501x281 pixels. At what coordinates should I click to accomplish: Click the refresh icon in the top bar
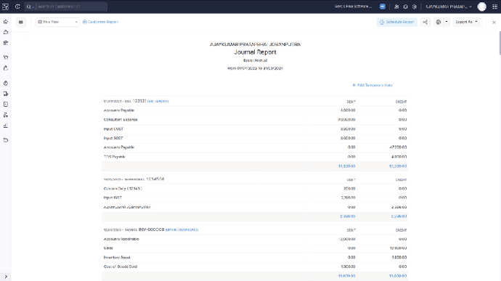[x=17, y=7]
